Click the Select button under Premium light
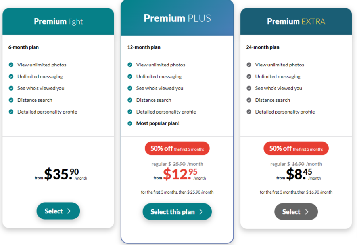The width and height of the screenshot is (357, 245). 58,211
